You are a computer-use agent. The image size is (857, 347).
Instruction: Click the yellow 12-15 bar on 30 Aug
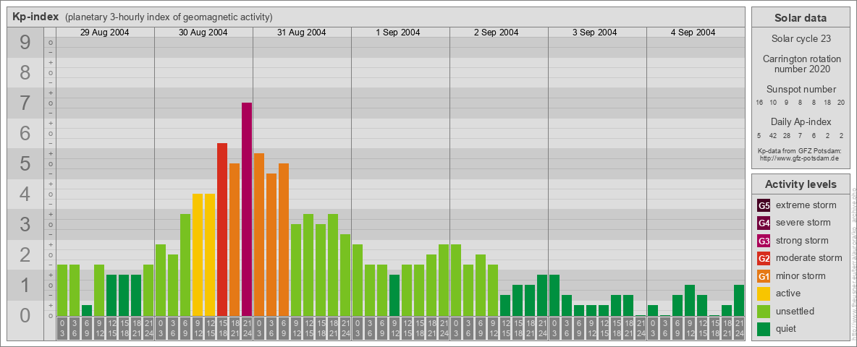click(x=210, y=254)
